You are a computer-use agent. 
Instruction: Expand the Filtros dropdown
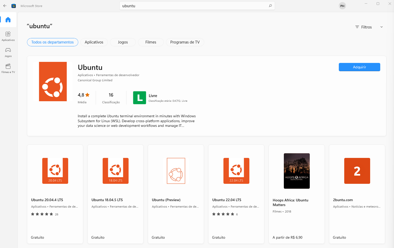366,27
